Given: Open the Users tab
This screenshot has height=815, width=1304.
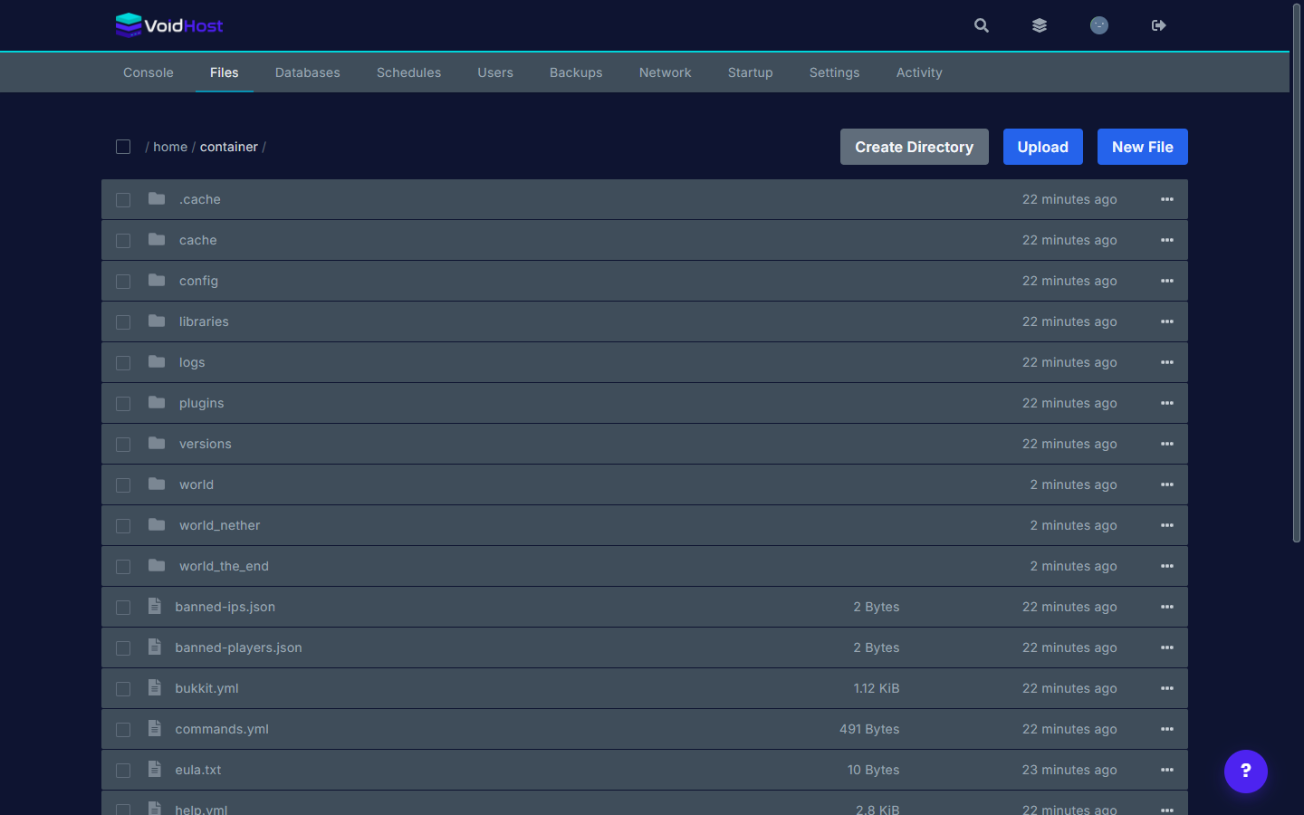Looking at the screenshot, I should click(x=495, y=72).
